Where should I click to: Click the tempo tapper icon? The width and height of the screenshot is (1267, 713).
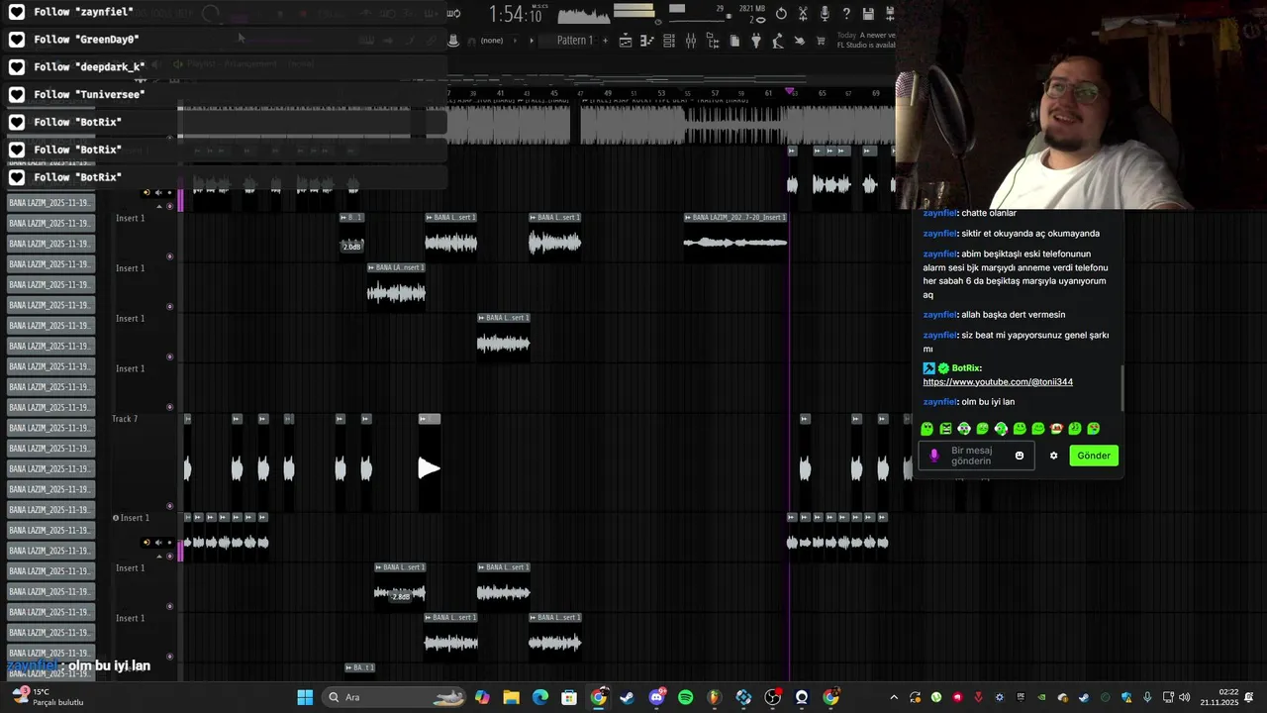pos(778,41)
